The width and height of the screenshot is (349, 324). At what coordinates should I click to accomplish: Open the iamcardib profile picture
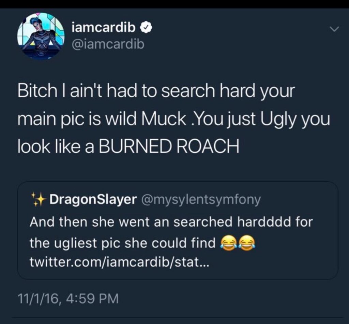coord(41,36)
